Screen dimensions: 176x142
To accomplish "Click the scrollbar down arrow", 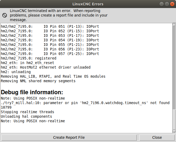I will 174,131.
